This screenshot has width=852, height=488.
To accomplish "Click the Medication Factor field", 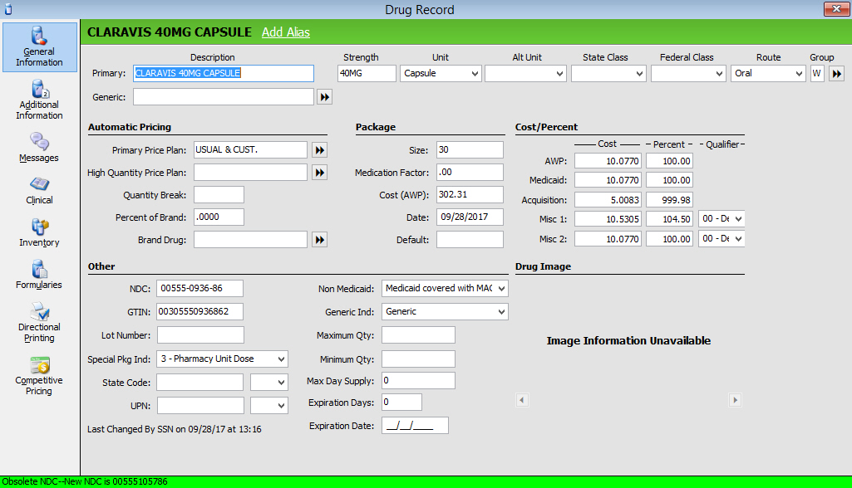I will [x=470, y=172].
